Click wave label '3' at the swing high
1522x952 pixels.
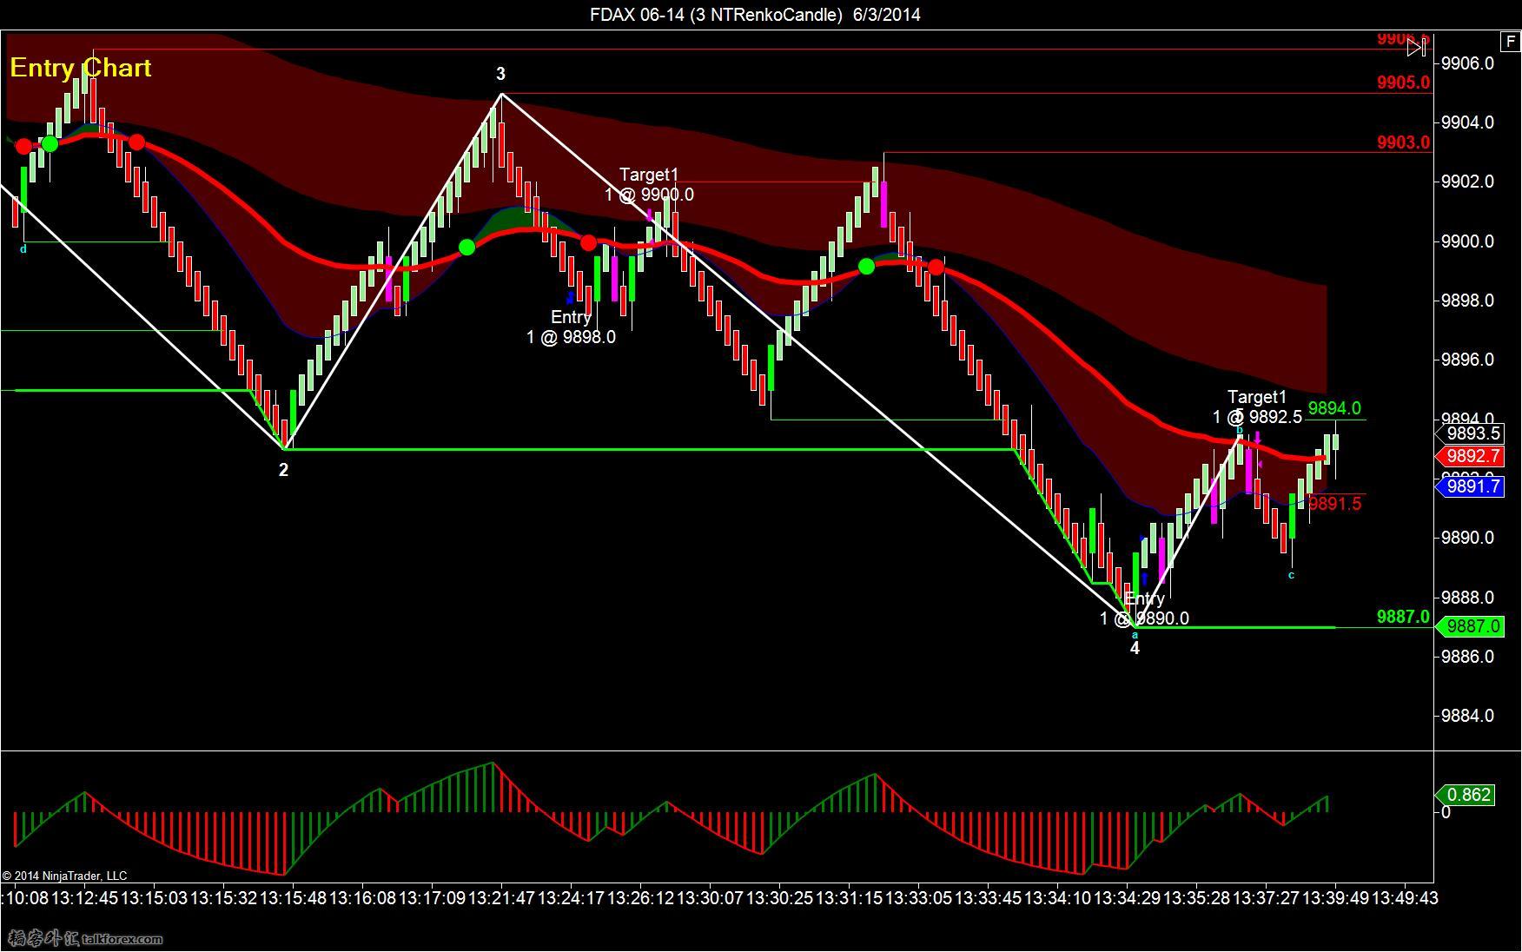[x=501, y=74]
